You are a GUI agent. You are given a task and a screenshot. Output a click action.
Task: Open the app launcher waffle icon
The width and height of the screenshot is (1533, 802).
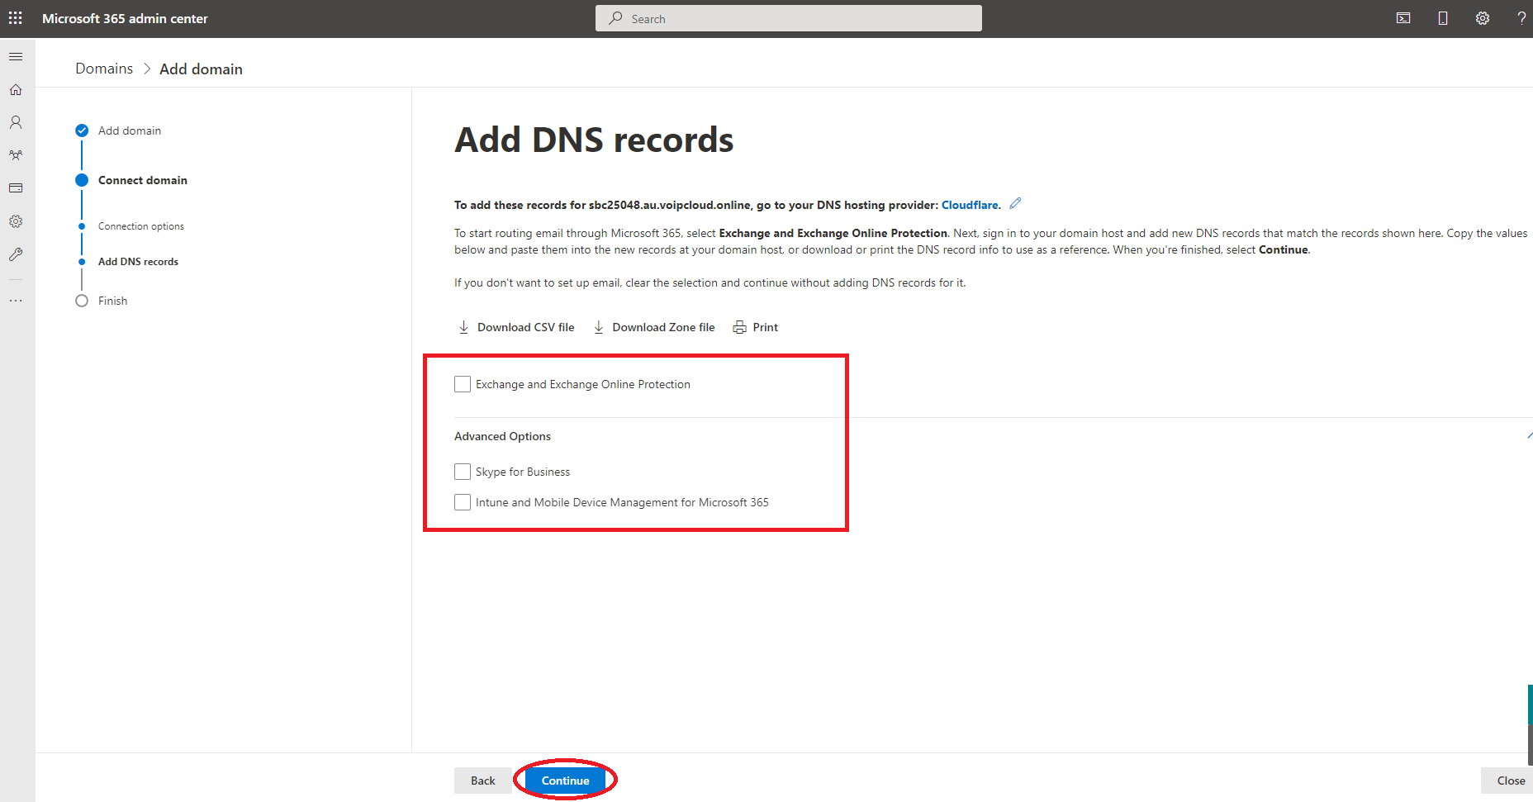coord(16,17)
